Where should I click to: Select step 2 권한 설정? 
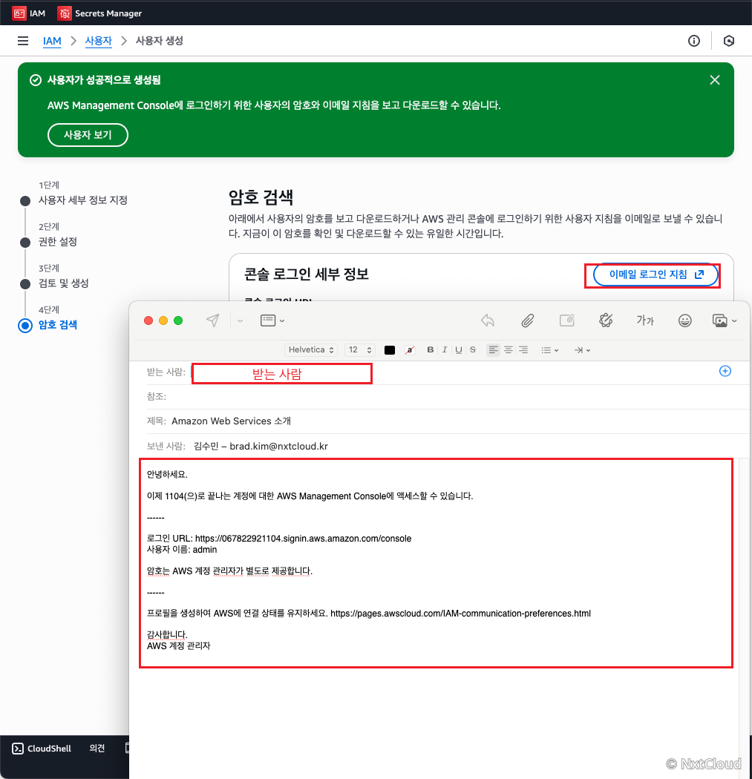[58, 242]
